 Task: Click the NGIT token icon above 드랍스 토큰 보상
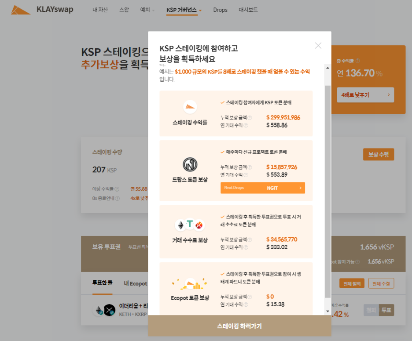[x=190, y=164]
